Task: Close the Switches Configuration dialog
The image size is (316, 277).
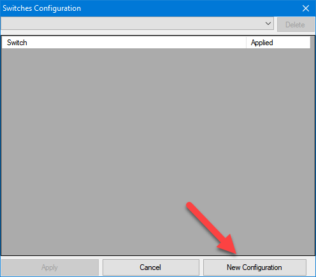Action: (306, 8)
